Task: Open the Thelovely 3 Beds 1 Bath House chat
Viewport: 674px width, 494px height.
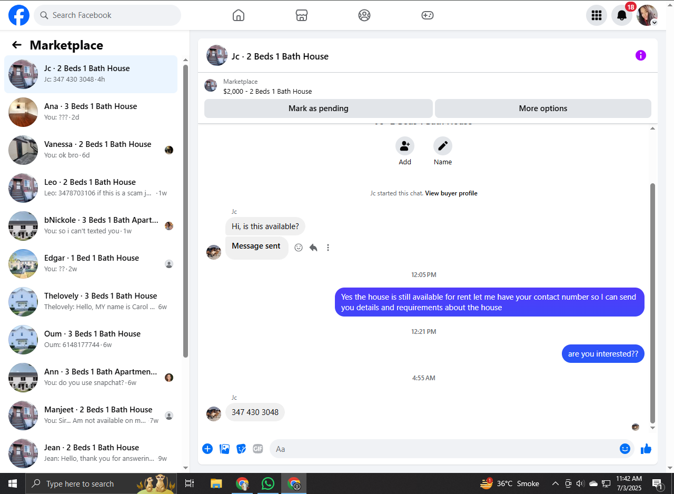Action: click(x=91, y=302)
